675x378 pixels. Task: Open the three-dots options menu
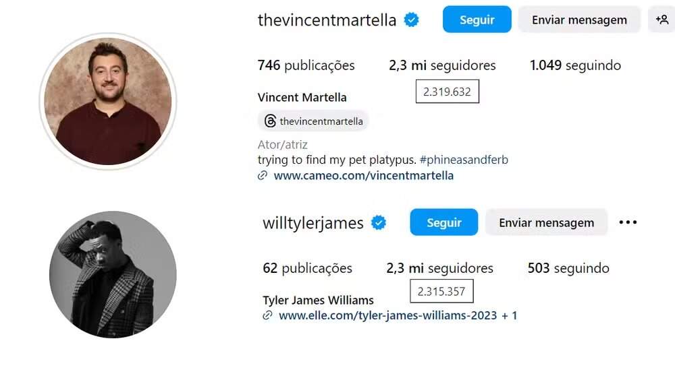[x=628, y=222]
